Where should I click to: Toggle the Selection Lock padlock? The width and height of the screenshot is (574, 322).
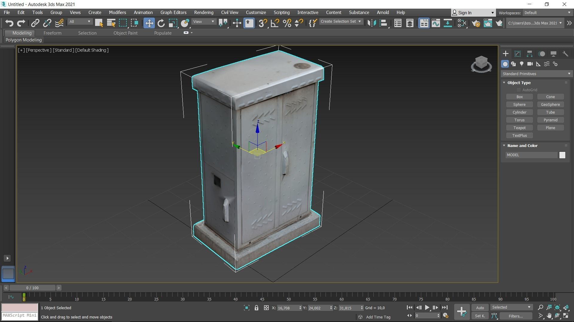[256, 308]
